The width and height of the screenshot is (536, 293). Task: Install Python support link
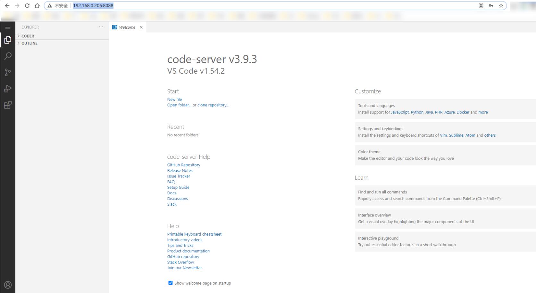coord(417,112)
